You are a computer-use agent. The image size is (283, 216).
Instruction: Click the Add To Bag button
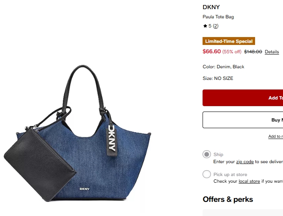coord(243,98)
